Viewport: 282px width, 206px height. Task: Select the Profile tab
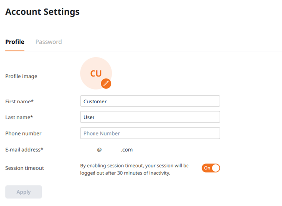tap(15, 42)
